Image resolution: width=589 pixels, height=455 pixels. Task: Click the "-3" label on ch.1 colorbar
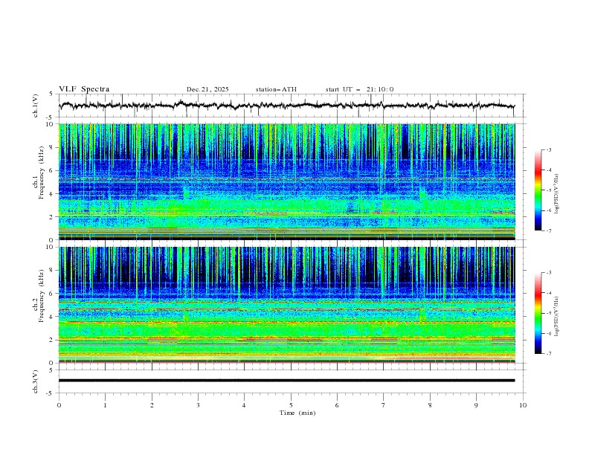(549, 149)
